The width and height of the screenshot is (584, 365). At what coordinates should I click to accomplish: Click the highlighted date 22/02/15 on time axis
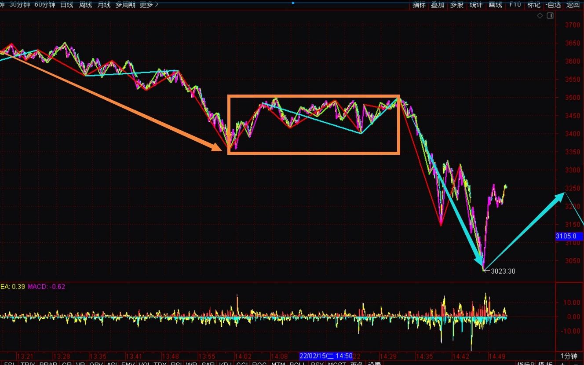326,355
